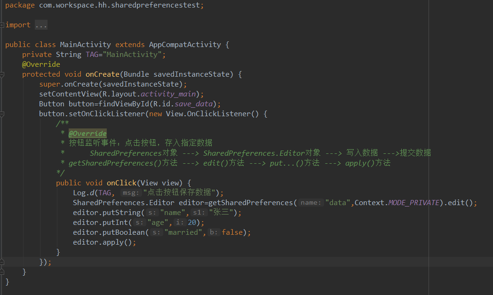Click the 'activity_main' layout reference
The image size is (493, 295).
tap(168, 94)
